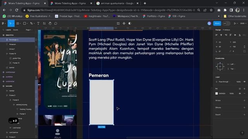Toggle layer visibility eye in Layer section

[245, 82]
